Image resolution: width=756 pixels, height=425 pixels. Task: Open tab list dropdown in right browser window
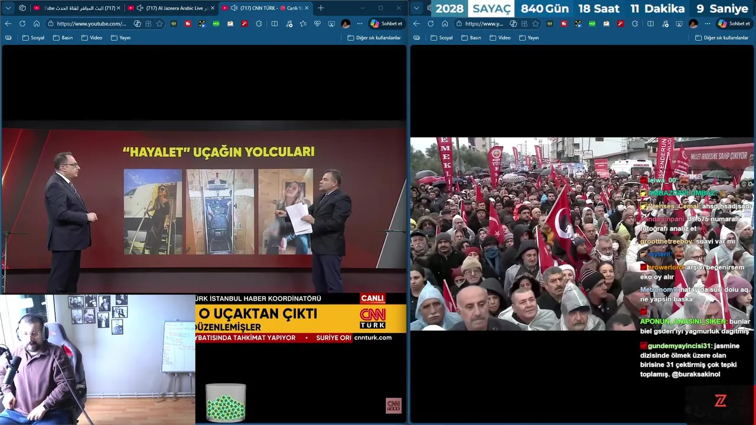click(417, 8)
